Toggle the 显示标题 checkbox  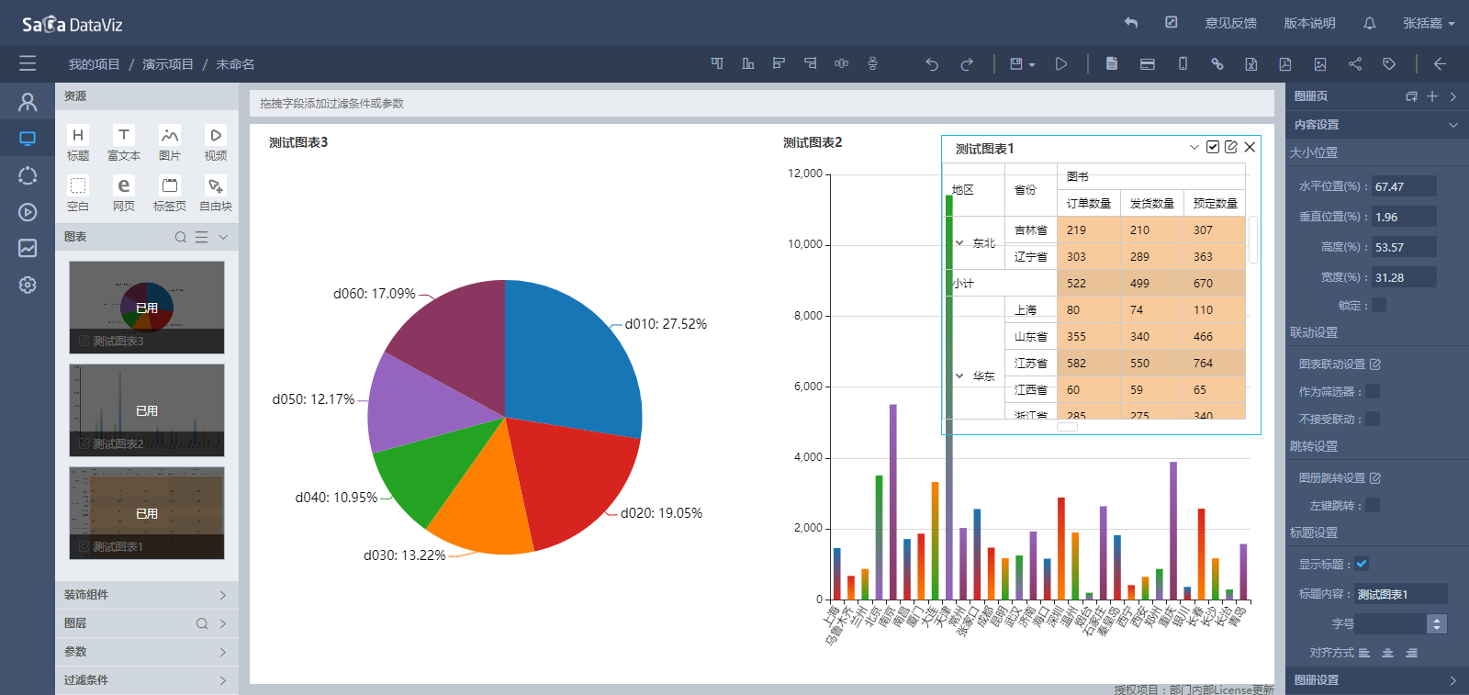1362,564
